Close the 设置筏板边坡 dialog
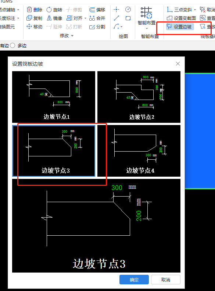Screen dimensions: 215x291 [x=178, y=64]
